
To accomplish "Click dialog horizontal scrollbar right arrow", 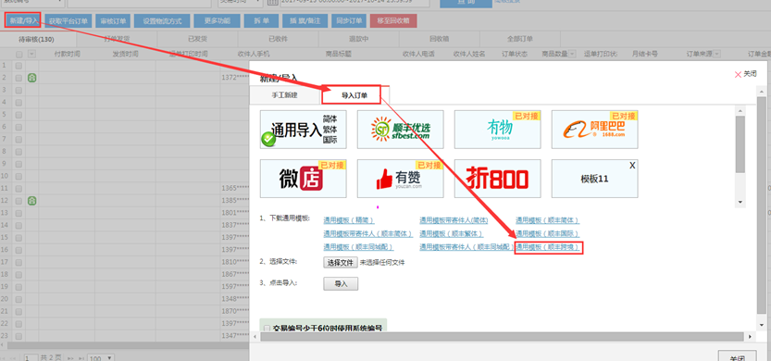I will (750, 336).
